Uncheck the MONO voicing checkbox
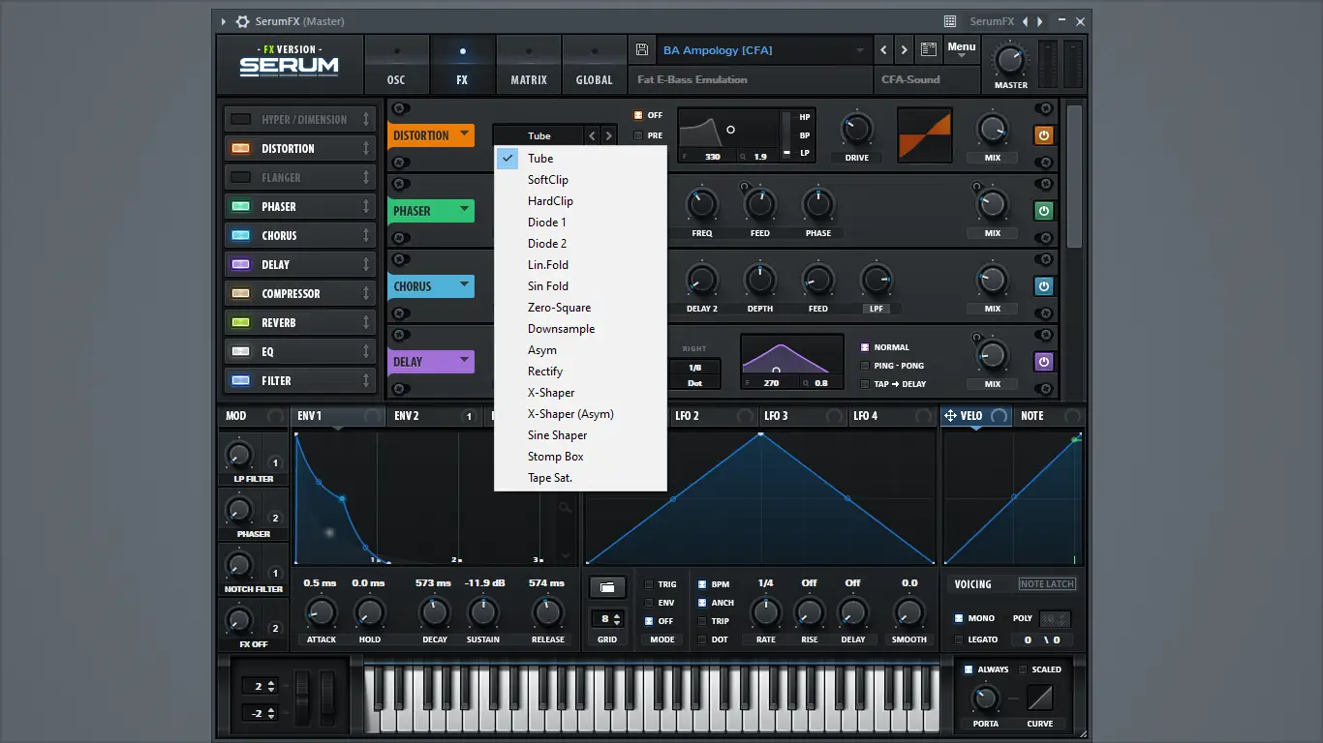 959,618
